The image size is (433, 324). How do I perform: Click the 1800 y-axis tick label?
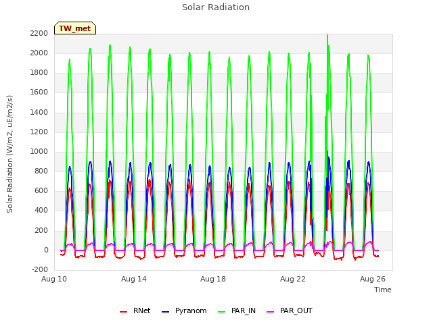pyautogui.click(x=39, y=73)
